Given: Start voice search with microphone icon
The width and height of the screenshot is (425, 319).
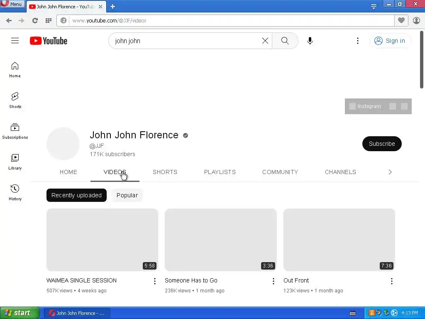Looking at the screenshot, I should 310,41.
